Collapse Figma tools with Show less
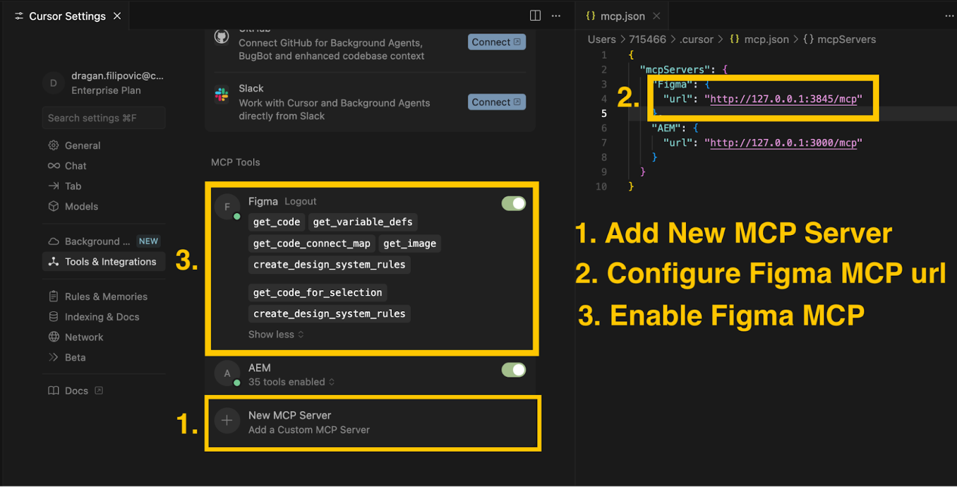This screenshot has width=957, height=487. pos(276,334)
